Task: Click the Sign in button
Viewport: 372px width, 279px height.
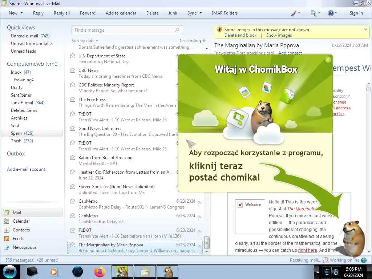Action: pos(356,13)
